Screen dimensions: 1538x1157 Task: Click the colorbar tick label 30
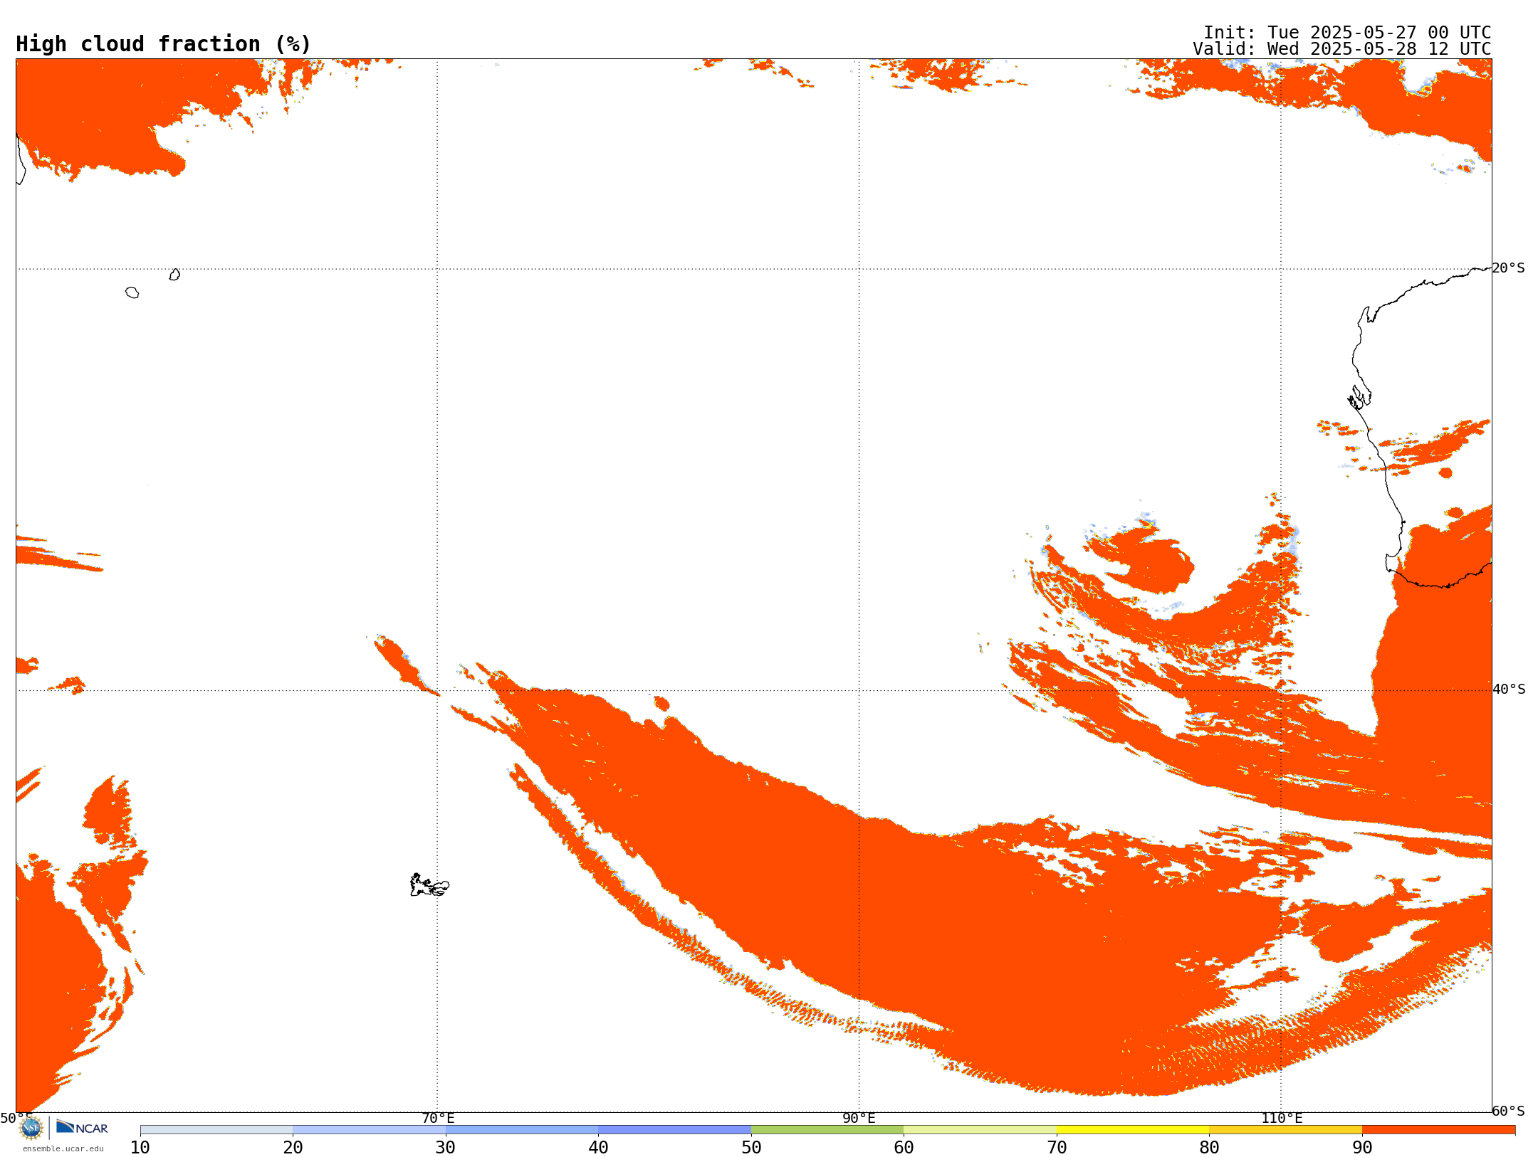click(446, 1147)
